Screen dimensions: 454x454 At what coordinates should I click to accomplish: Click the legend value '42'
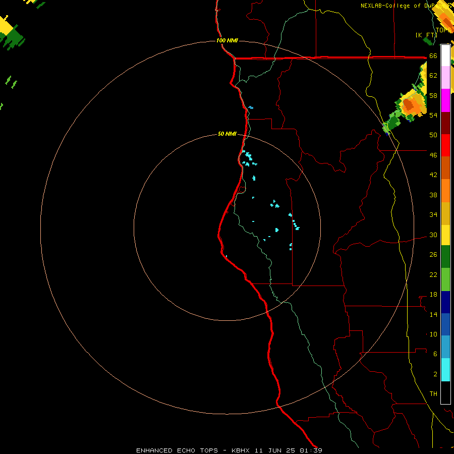coord(433,175)
